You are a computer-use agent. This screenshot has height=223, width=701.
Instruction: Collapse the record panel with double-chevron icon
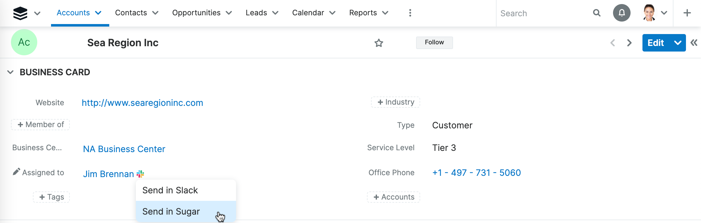pyautogui.click(x=694, y=42)
